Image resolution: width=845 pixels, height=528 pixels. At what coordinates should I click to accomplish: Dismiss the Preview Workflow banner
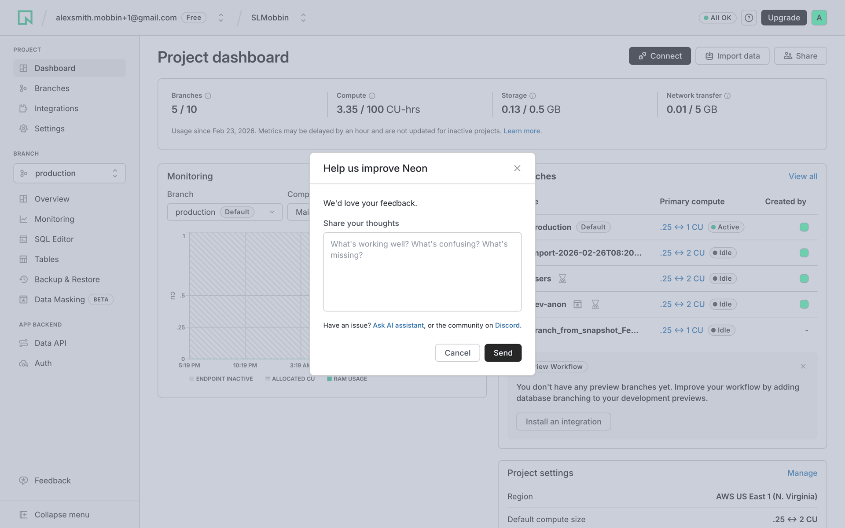(803, 367)
